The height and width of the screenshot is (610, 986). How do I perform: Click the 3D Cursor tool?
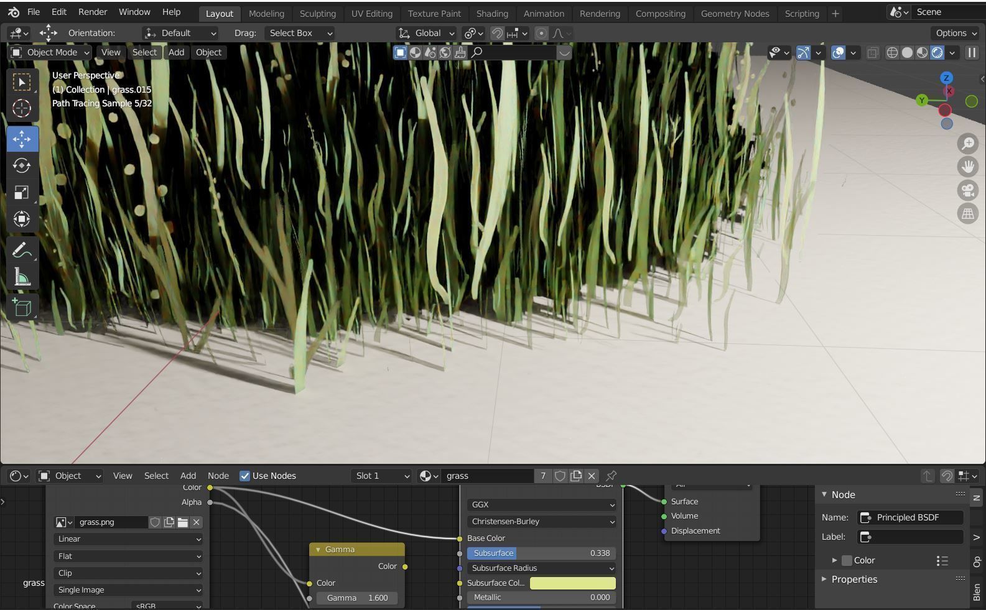(22, 109)
